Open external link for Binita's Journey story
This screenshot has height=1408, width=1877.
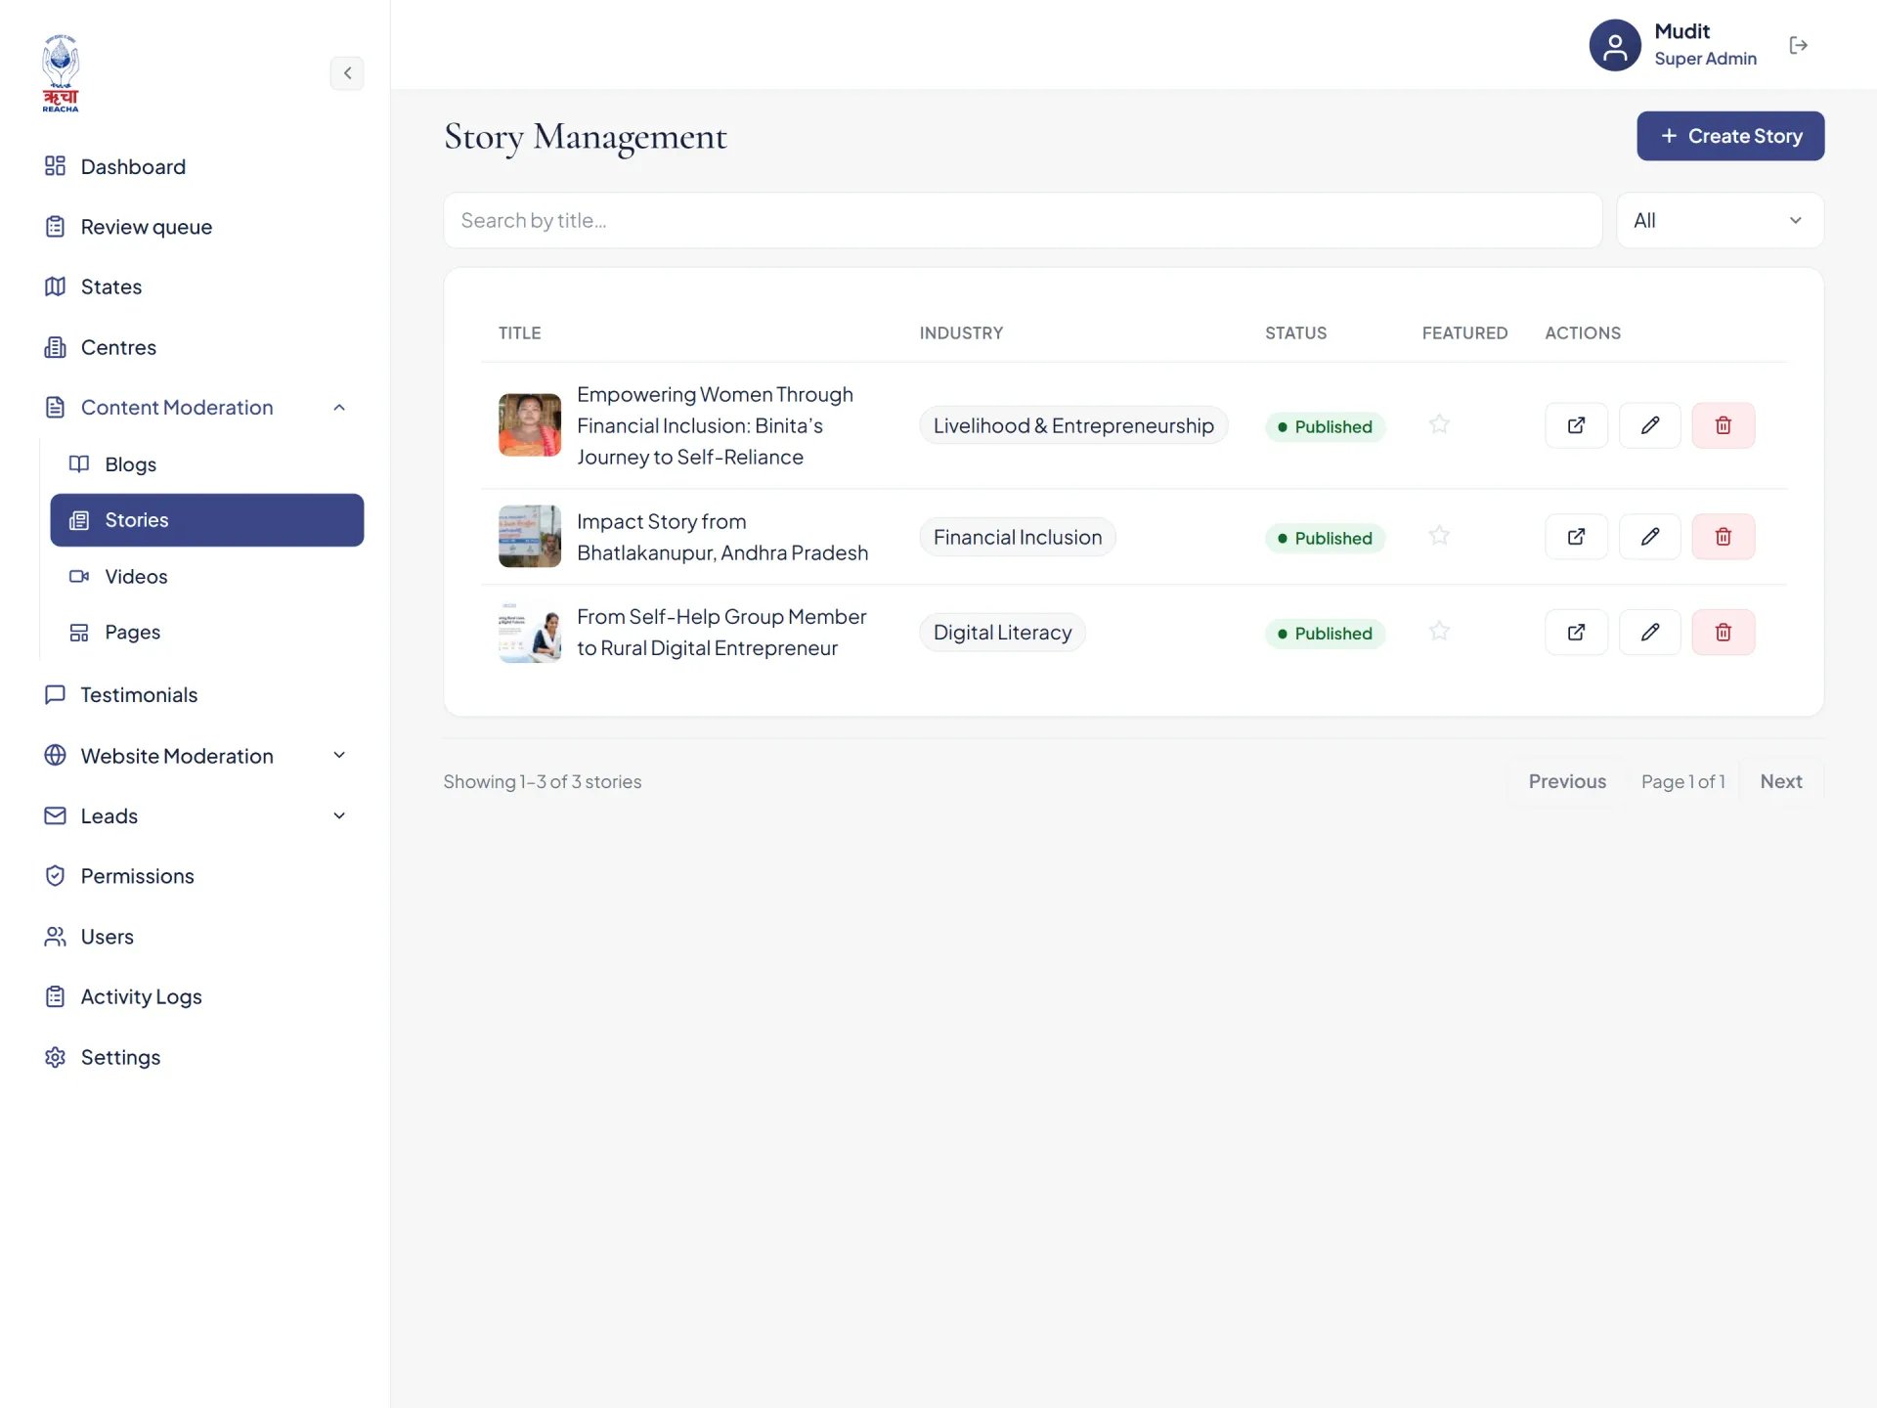pos(1576,425)
